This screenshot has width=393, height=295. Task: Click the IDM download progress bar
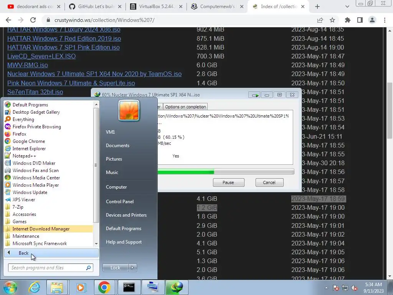(x=226, y=172)
